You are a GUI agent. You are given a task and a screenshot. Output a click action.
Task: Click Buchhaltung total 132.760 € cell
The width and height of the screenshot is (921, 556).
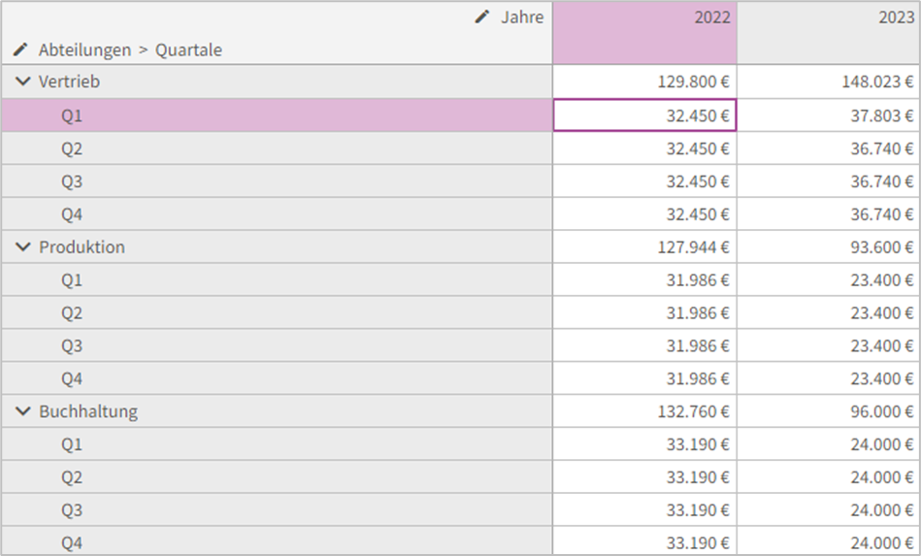pos(644,411)
